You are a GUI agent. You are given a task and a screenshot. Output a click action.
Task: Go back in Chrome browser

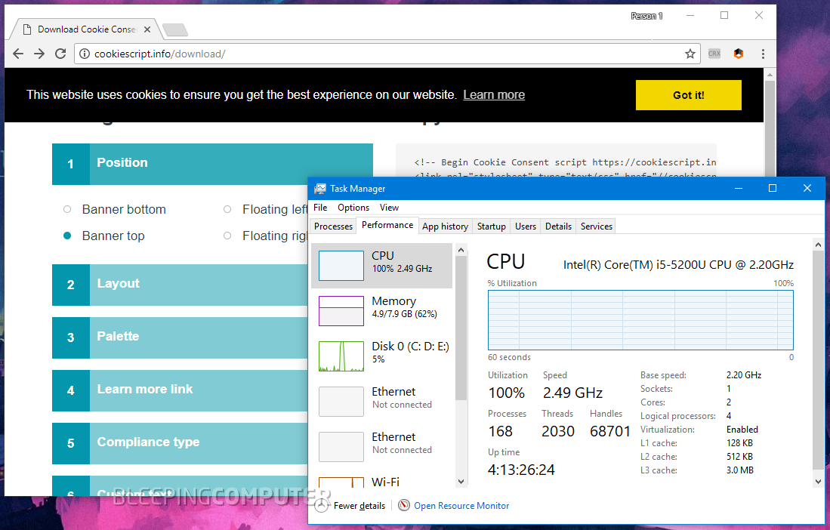pyautogui.click(x=18, y=54)
